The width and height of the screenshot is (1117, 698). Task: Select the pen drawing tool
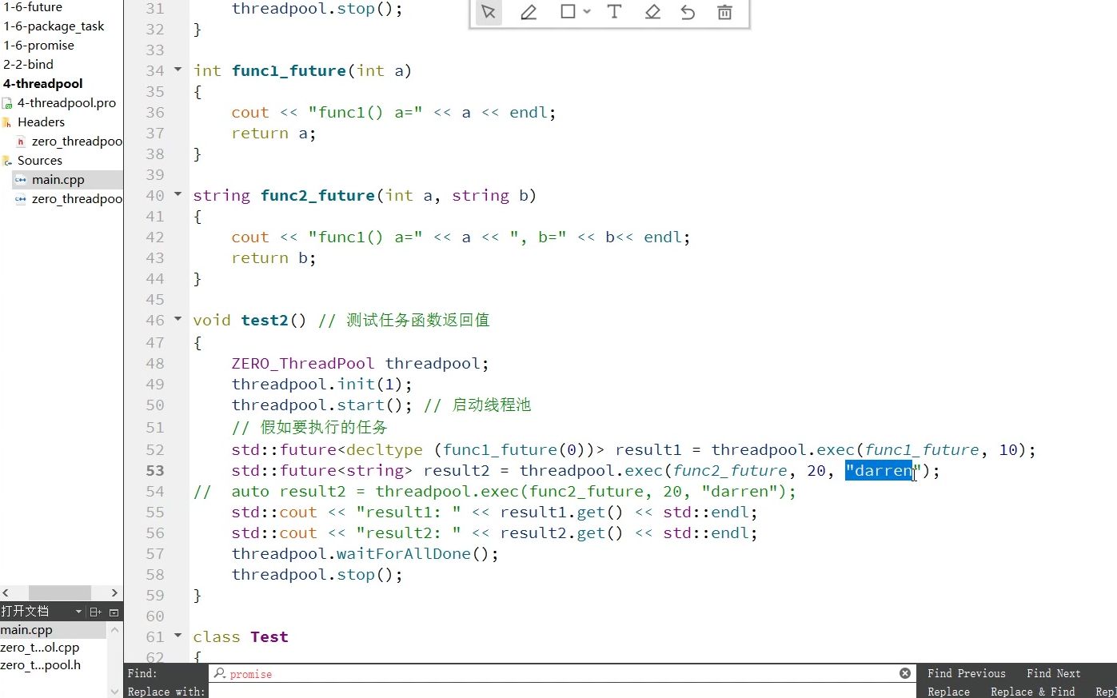pyautogui.click(x=529, y=12)
